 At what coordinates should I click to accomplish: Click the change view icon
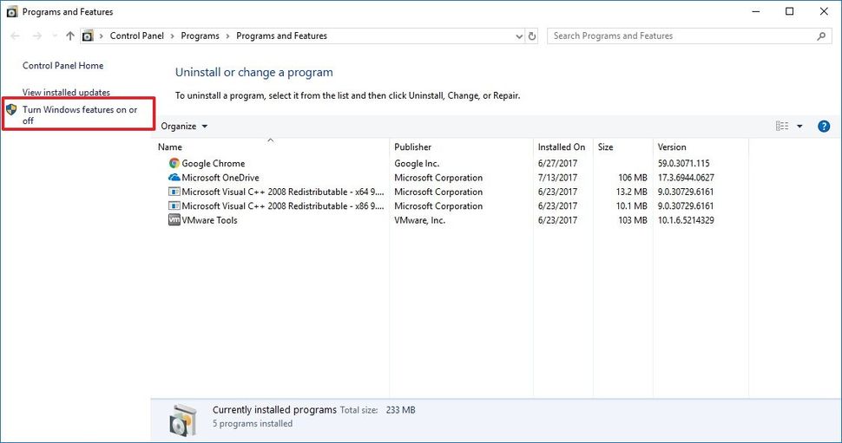[x=782, y=127]
